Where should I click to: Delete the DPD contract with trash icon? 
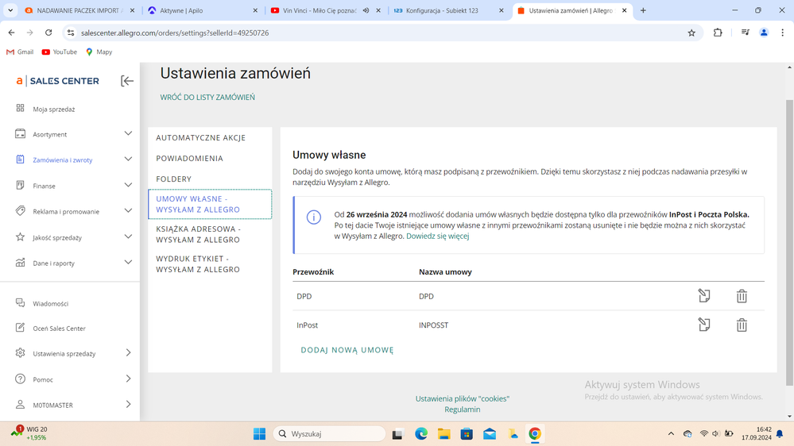[x=742, y=296]
